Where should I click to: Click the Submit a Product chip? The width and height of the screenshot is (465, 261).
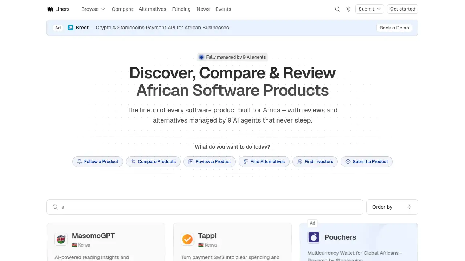point(367,162)
